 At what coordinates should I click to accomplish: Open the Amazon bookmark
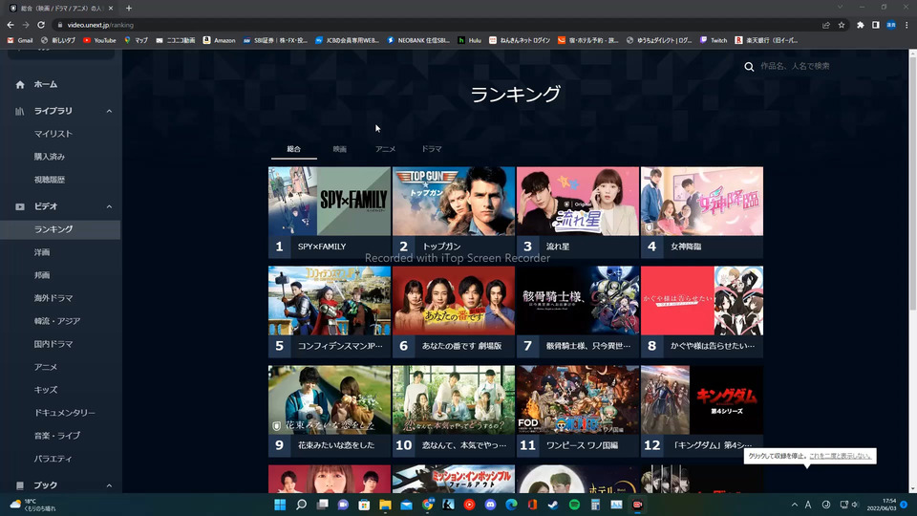[x=219, y=40]
